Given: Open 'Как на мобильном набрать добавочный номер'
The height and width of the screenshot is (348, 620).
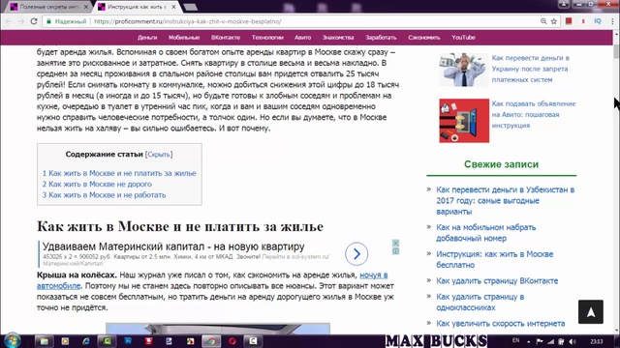Looking at the screenshot, I should coord(485,233).
